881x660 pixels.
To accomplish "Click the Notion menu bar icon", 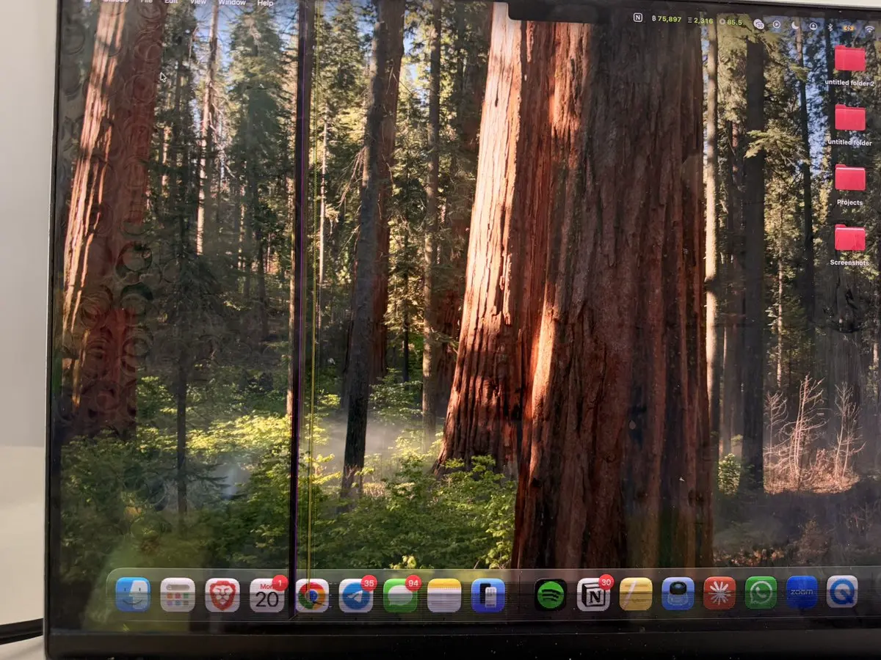I will pyautogui.click(x=637, y=18).
